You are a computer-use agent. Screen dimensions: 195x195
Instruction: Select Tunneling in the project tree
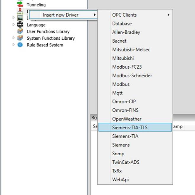coord(36,5)
